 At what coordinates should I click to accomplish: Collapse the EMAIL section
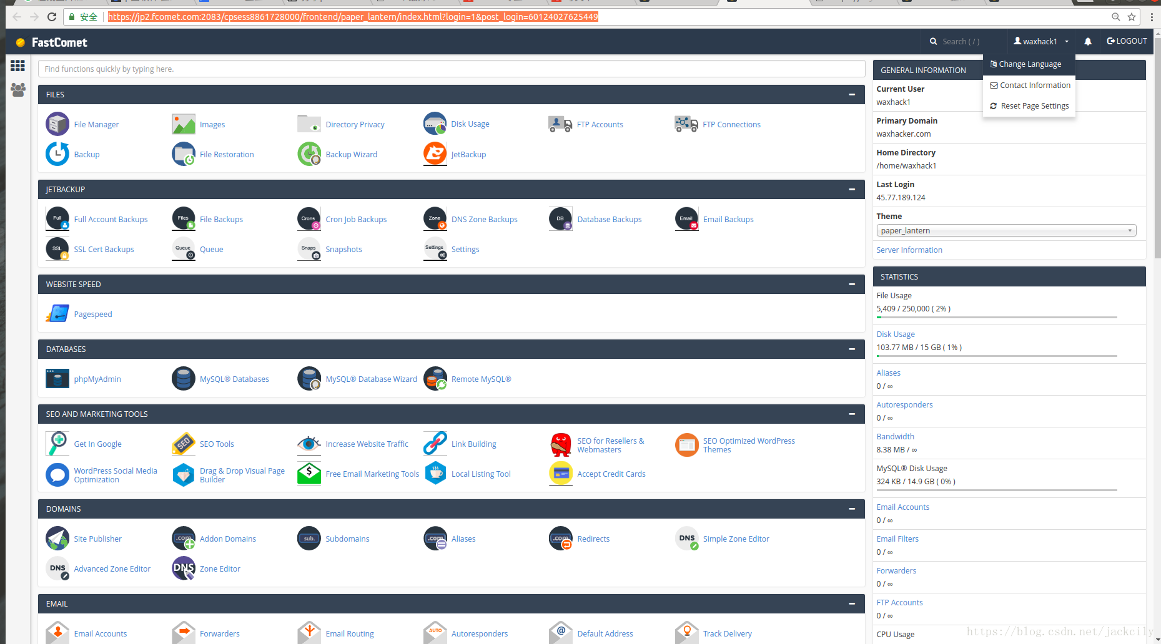click(852, 603)
